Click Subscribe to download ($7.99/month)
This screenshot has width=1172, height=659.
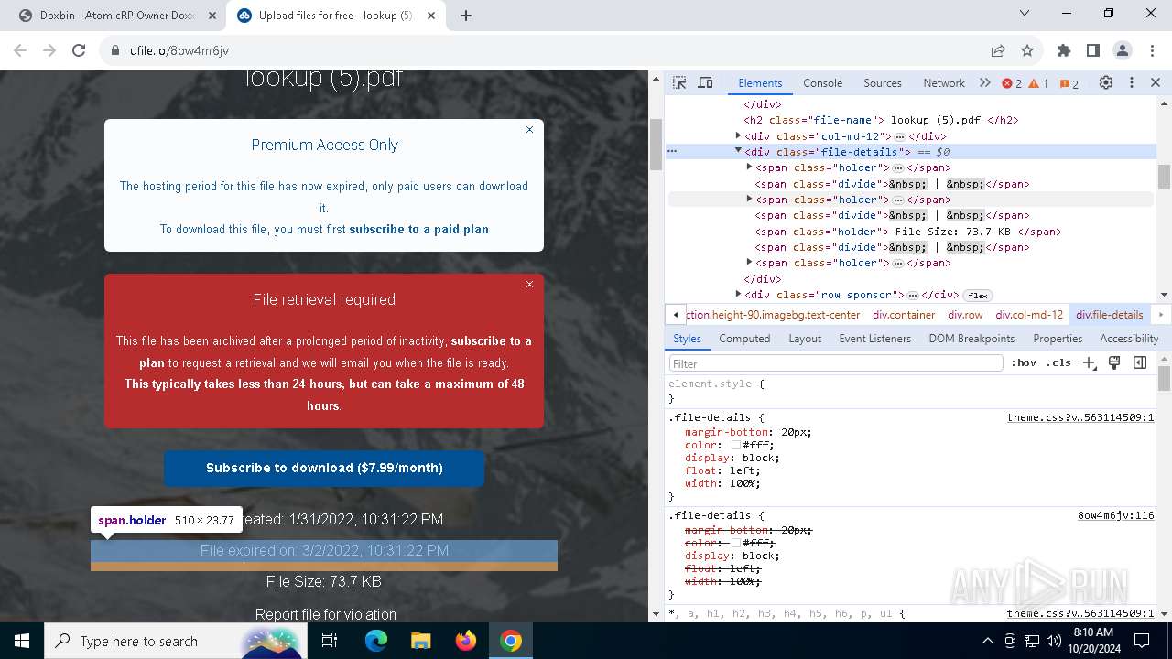[324, 468]
